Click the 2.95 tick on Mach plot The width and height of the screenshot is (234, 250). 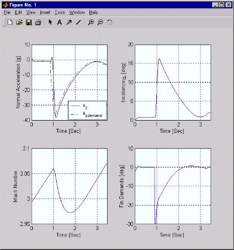click(x=25, y=224)
